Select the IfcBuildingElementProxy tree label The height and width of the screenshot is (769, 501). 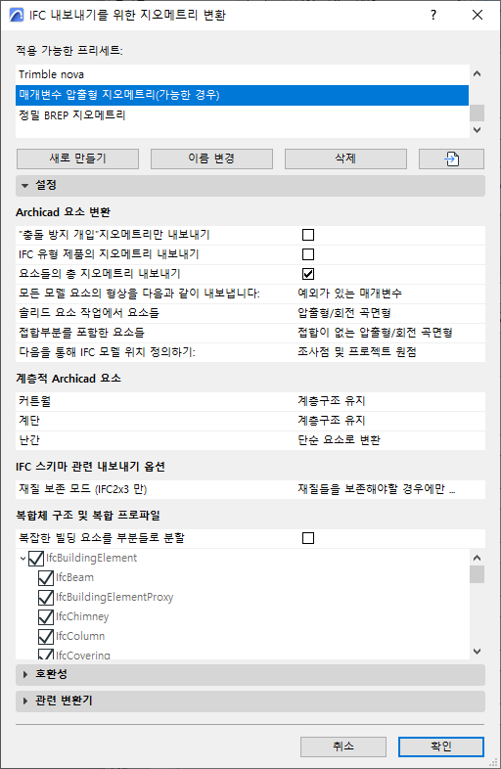point(114,598)
